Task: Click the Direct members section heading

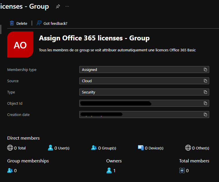Action: pos(23,138)
